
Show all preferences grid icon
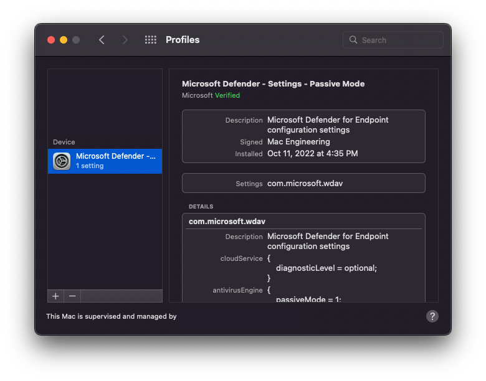(151, 40)
